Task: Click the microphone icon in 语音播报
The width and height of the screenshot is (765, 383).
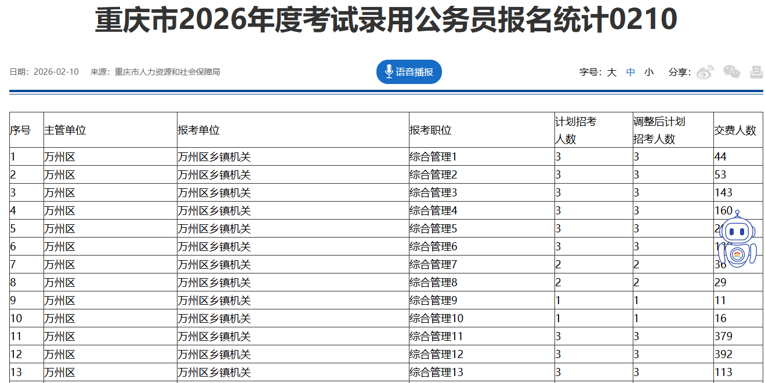Action: pos(389,72)
